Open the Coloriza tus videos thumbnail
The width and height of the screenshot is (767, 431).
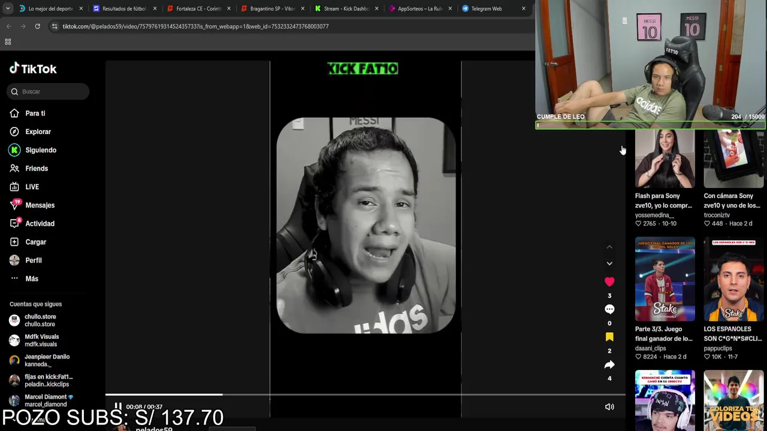tap(733, 400)
